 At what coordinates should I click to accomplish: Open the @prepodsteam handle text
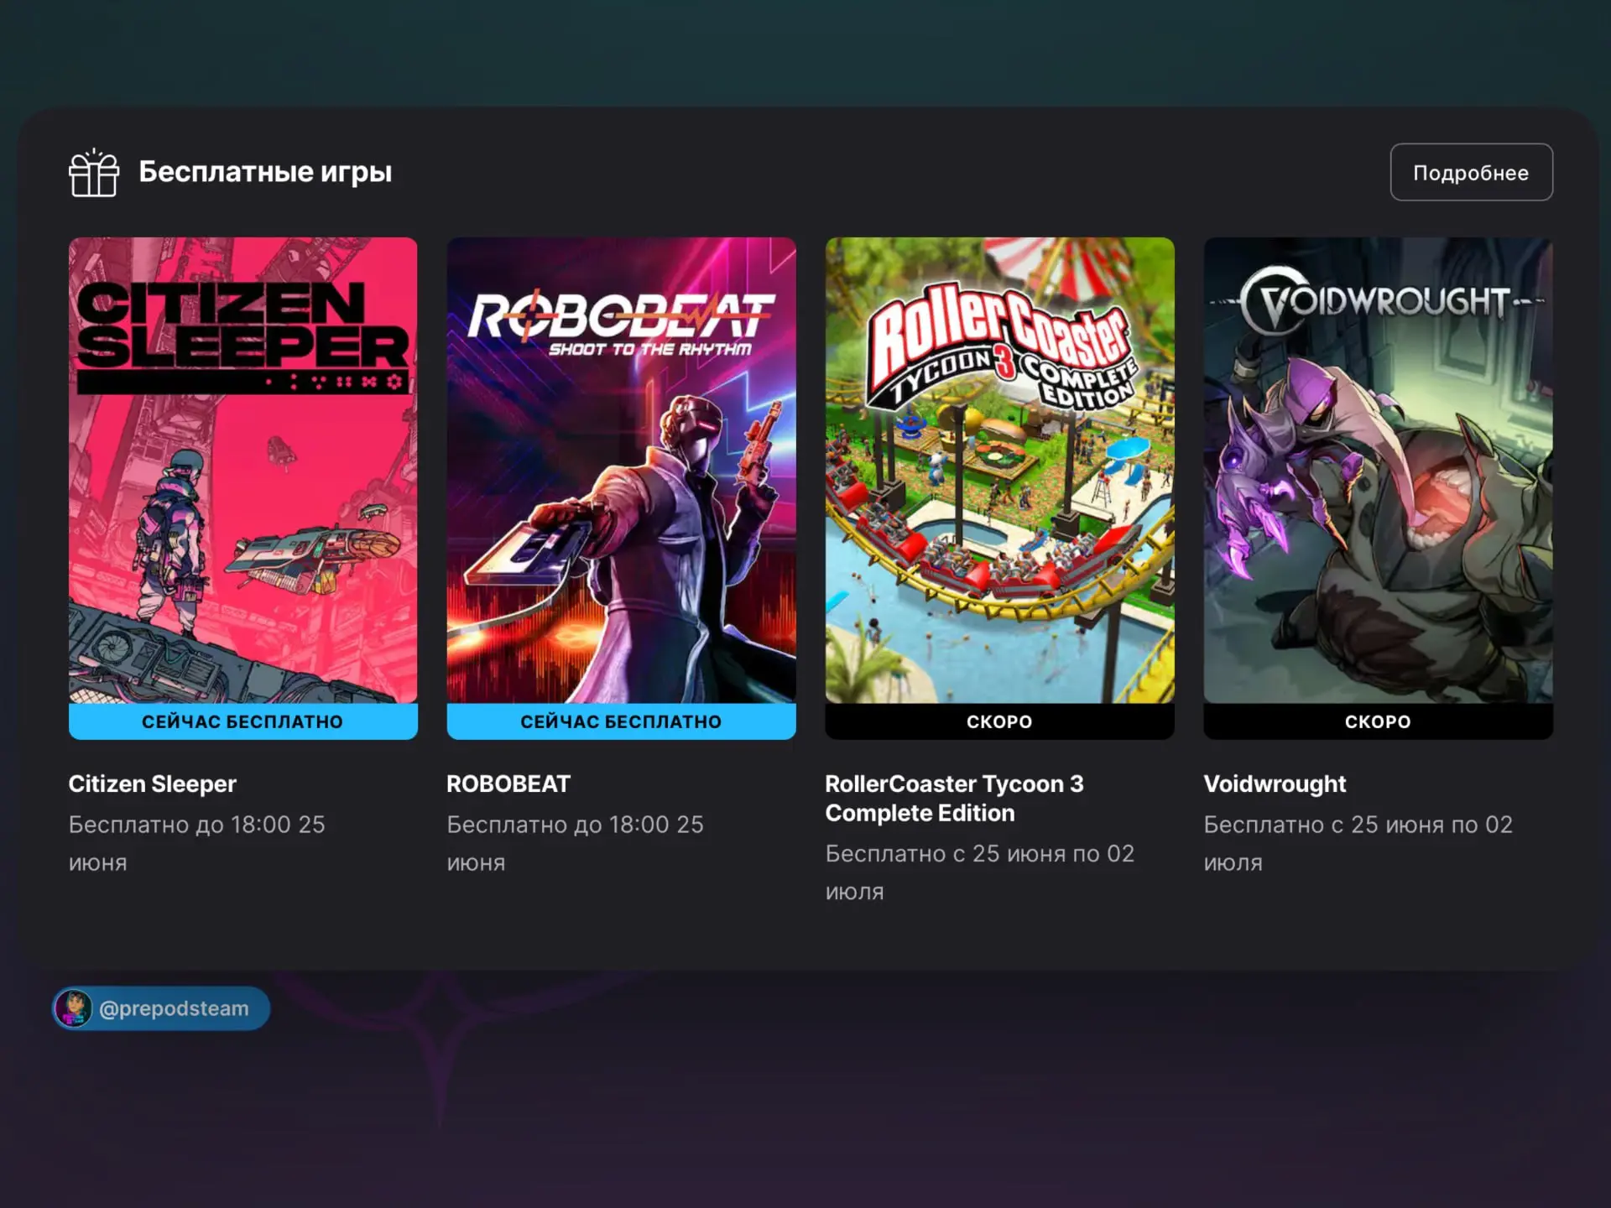click(x=174, y=1008)
